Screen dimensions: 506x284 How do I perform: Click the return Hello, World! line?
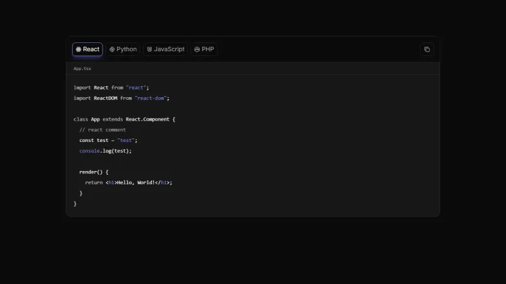pos(129,182)
